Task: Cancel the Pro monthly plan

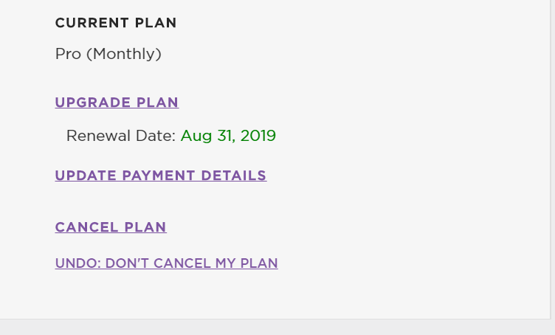Action: tap(111, 227)
